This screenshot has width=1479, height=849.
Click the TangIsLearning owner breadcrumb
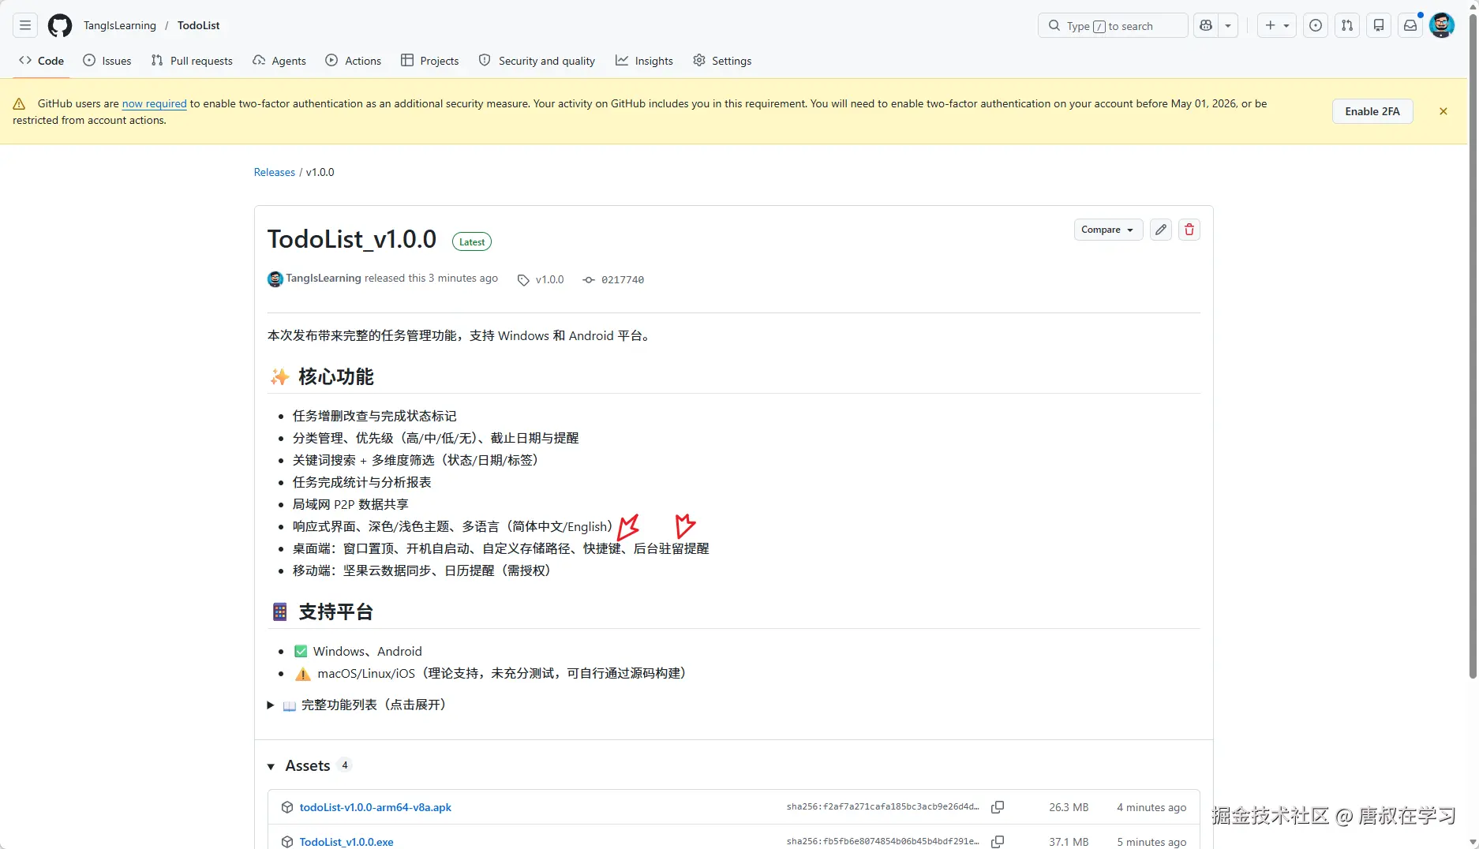click(120, 25)
